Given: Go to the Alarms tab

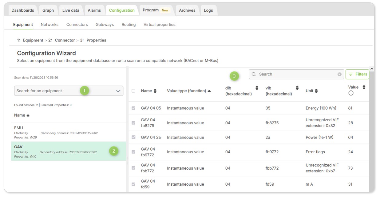Looking at the screenshot, I should pyautogui.click(x=94, y=10).
